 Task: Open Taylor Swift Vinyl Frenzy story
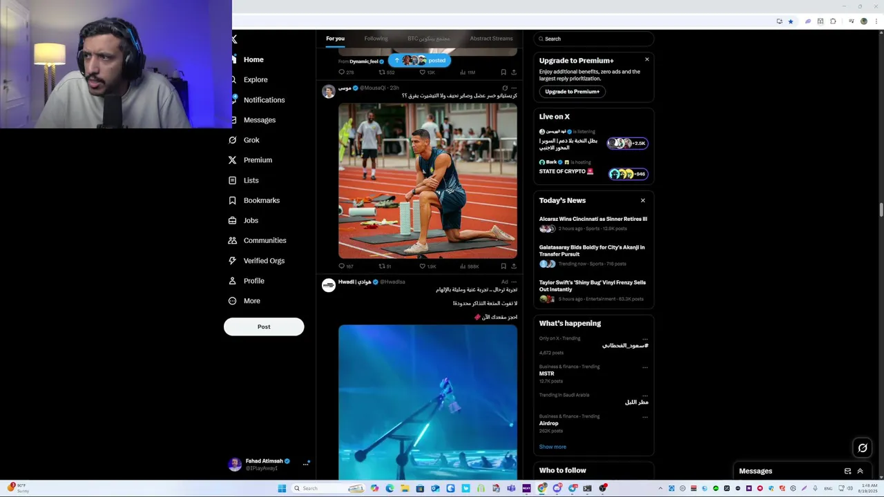593,291
